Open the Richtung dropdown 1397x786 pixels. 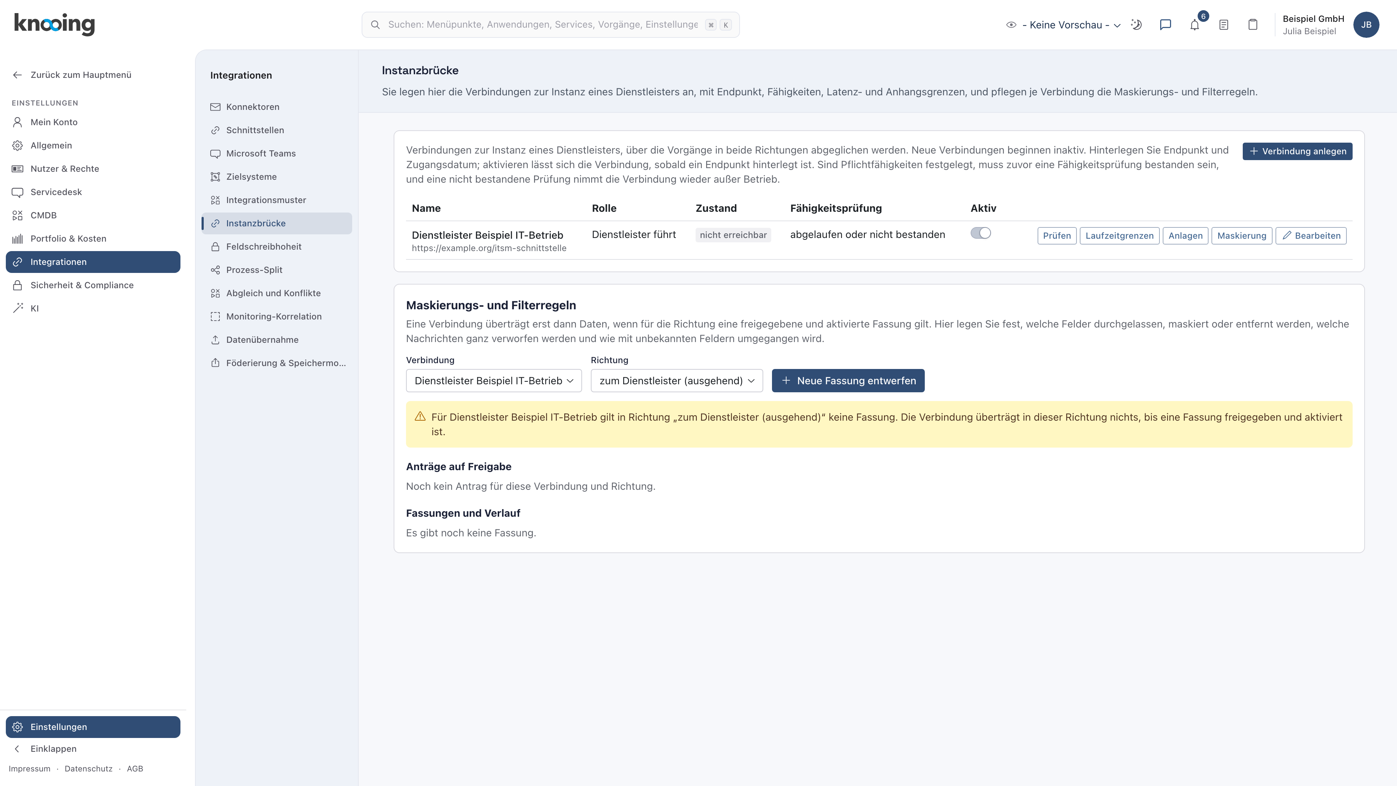(x=677, y=381)
